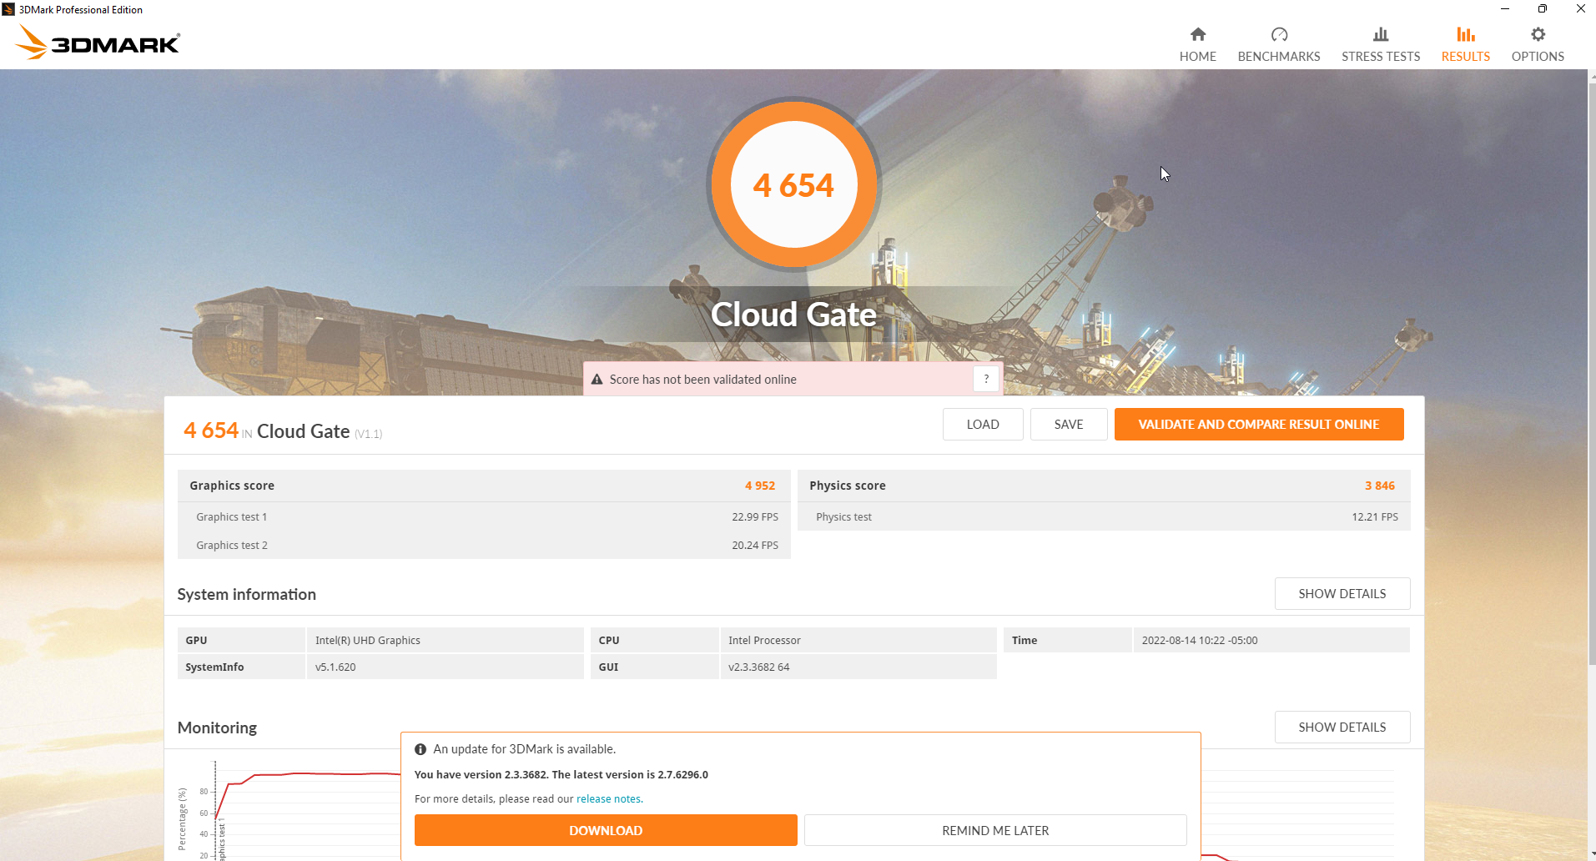Click the stress tests bar chart icon

(x=1381, y=34)
